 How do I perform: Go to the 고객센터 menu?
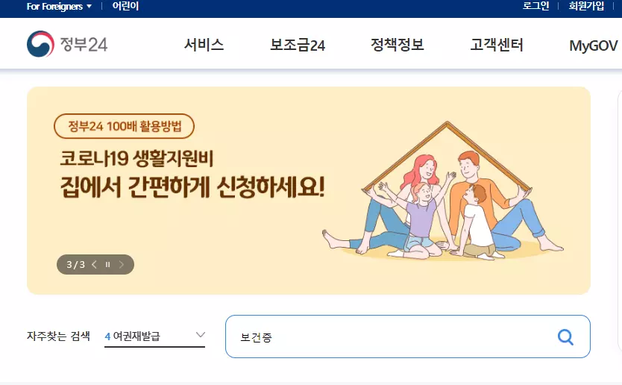coord(497,45)
